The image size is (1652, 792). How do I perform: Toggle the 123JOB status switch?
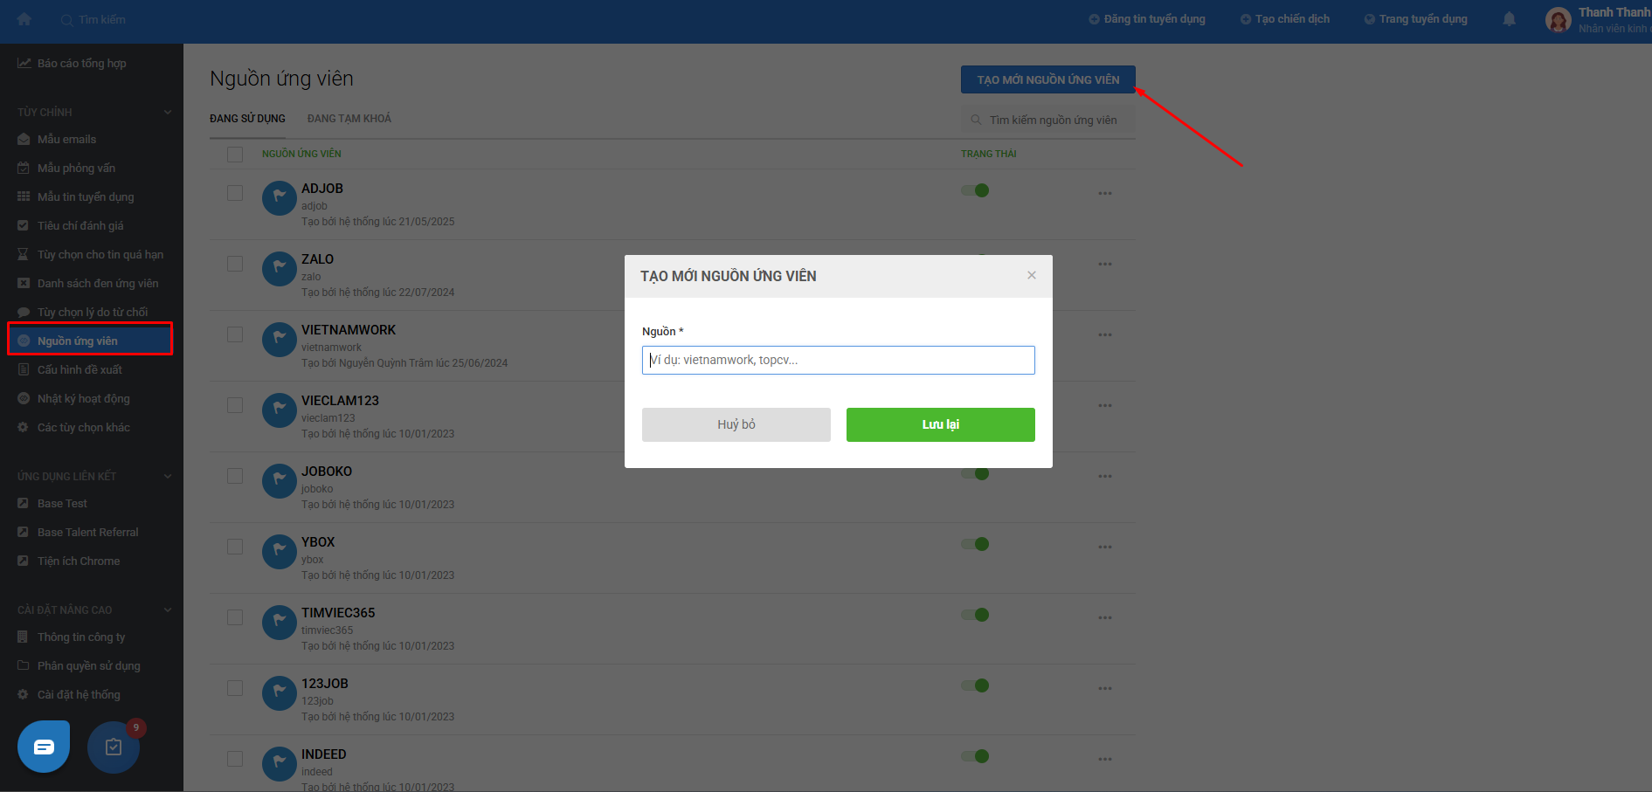click(975, 685)
